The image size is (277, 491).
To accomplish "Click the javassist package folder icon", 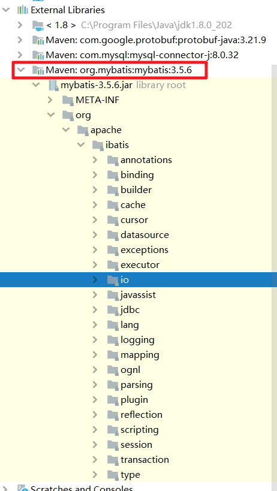I will coord(113,295).
